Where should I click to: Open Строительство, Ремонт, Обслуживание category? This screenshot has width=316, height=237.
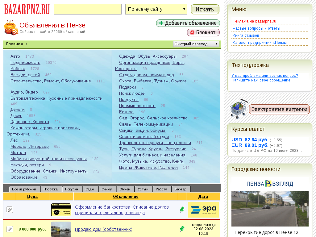point(51,81)
